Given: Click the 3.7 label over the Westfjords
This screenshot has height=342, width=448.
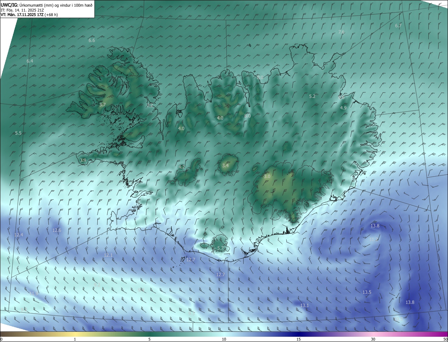Looking at the screenshot, I should coord(102,105).
